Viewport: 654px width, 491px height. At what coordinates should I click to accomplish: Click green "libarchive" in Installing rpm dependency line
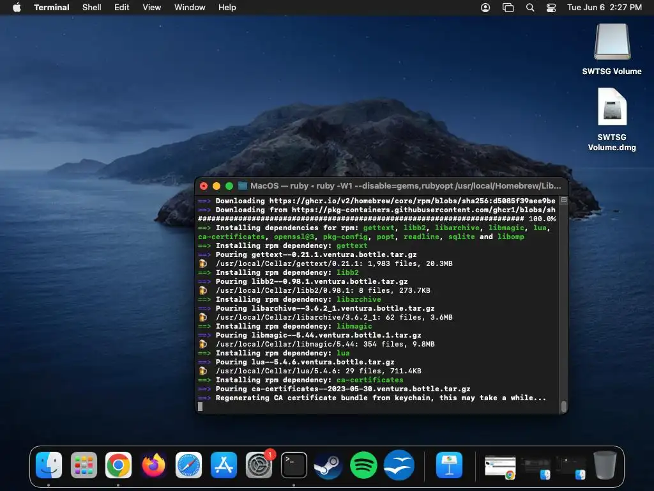point(358,299)
